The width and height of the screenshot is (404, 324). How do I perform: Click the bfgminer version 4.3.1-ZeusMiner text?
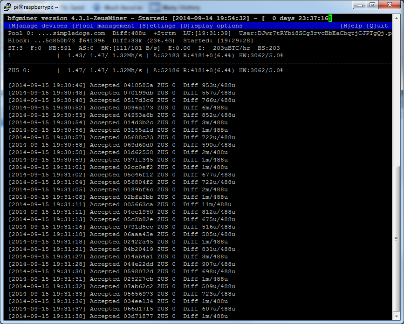(67, 18)
